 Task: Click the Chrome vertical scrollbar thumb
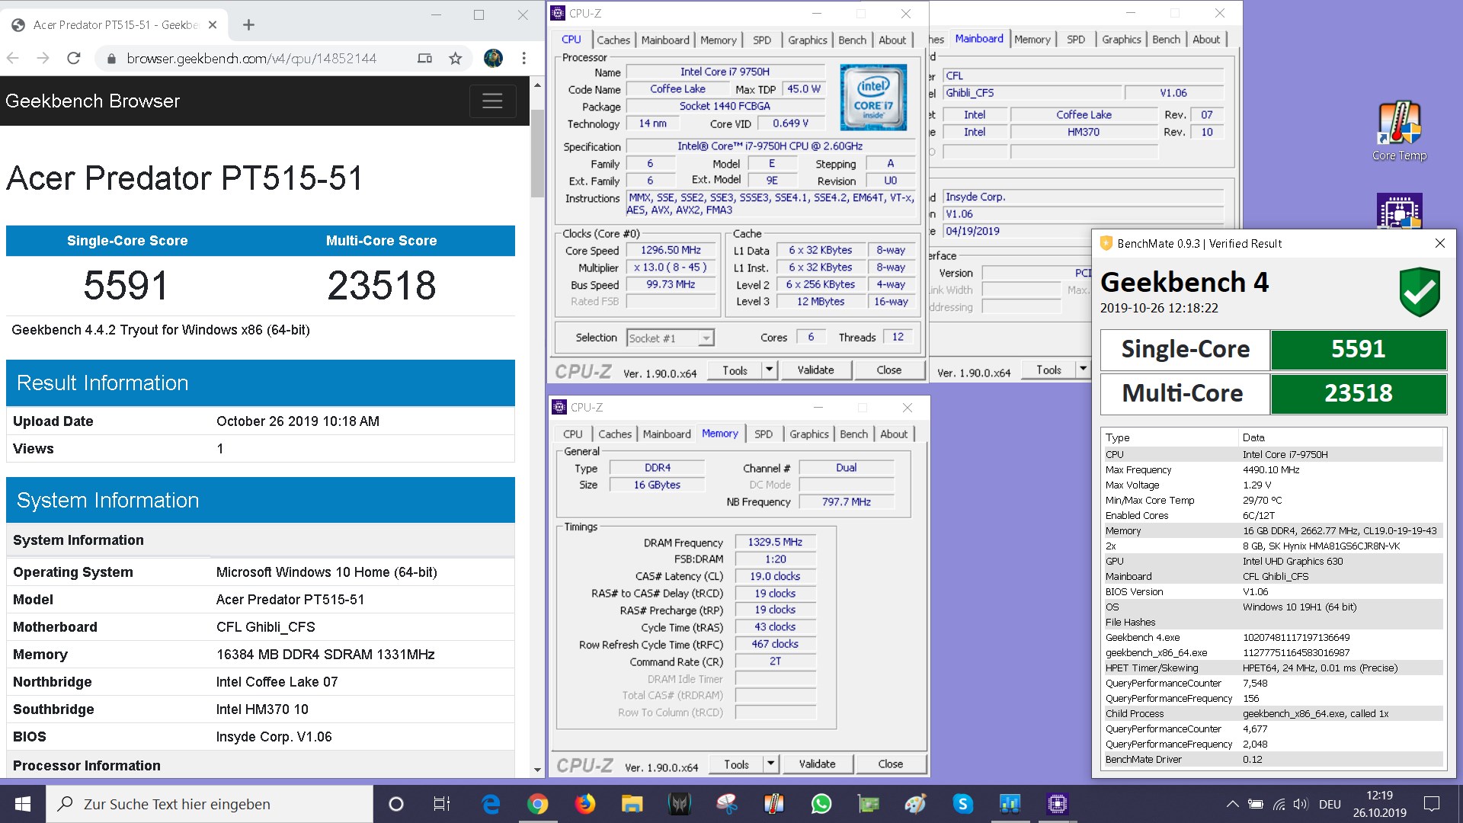click(x=537, y=152)
